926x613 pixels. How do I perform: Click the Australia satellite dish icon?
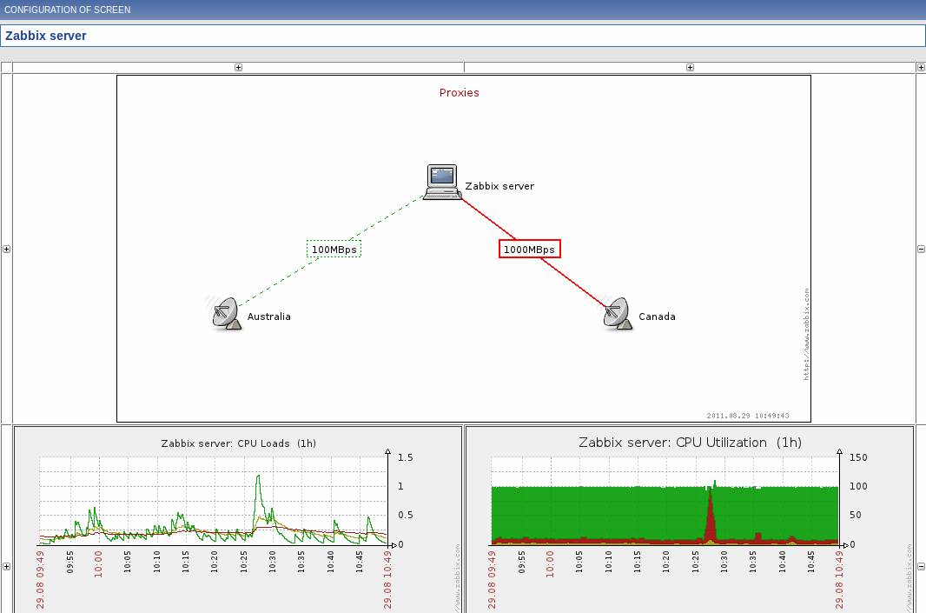pyautogui.click(x=226, y=313)
